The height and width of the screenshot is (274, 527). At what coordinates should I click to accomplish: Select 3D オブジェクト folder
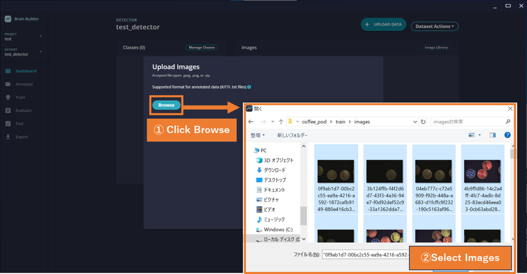[x=275, y=160]
